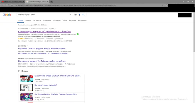Open a new browser tab

click(x=52, y=2)
